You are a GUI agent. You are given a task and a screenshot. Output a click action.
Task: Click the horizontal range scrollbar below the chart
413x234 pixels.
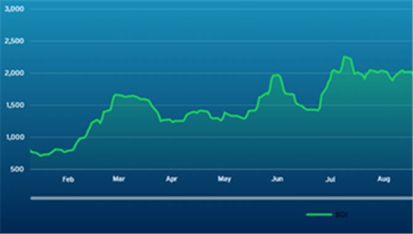221,198
